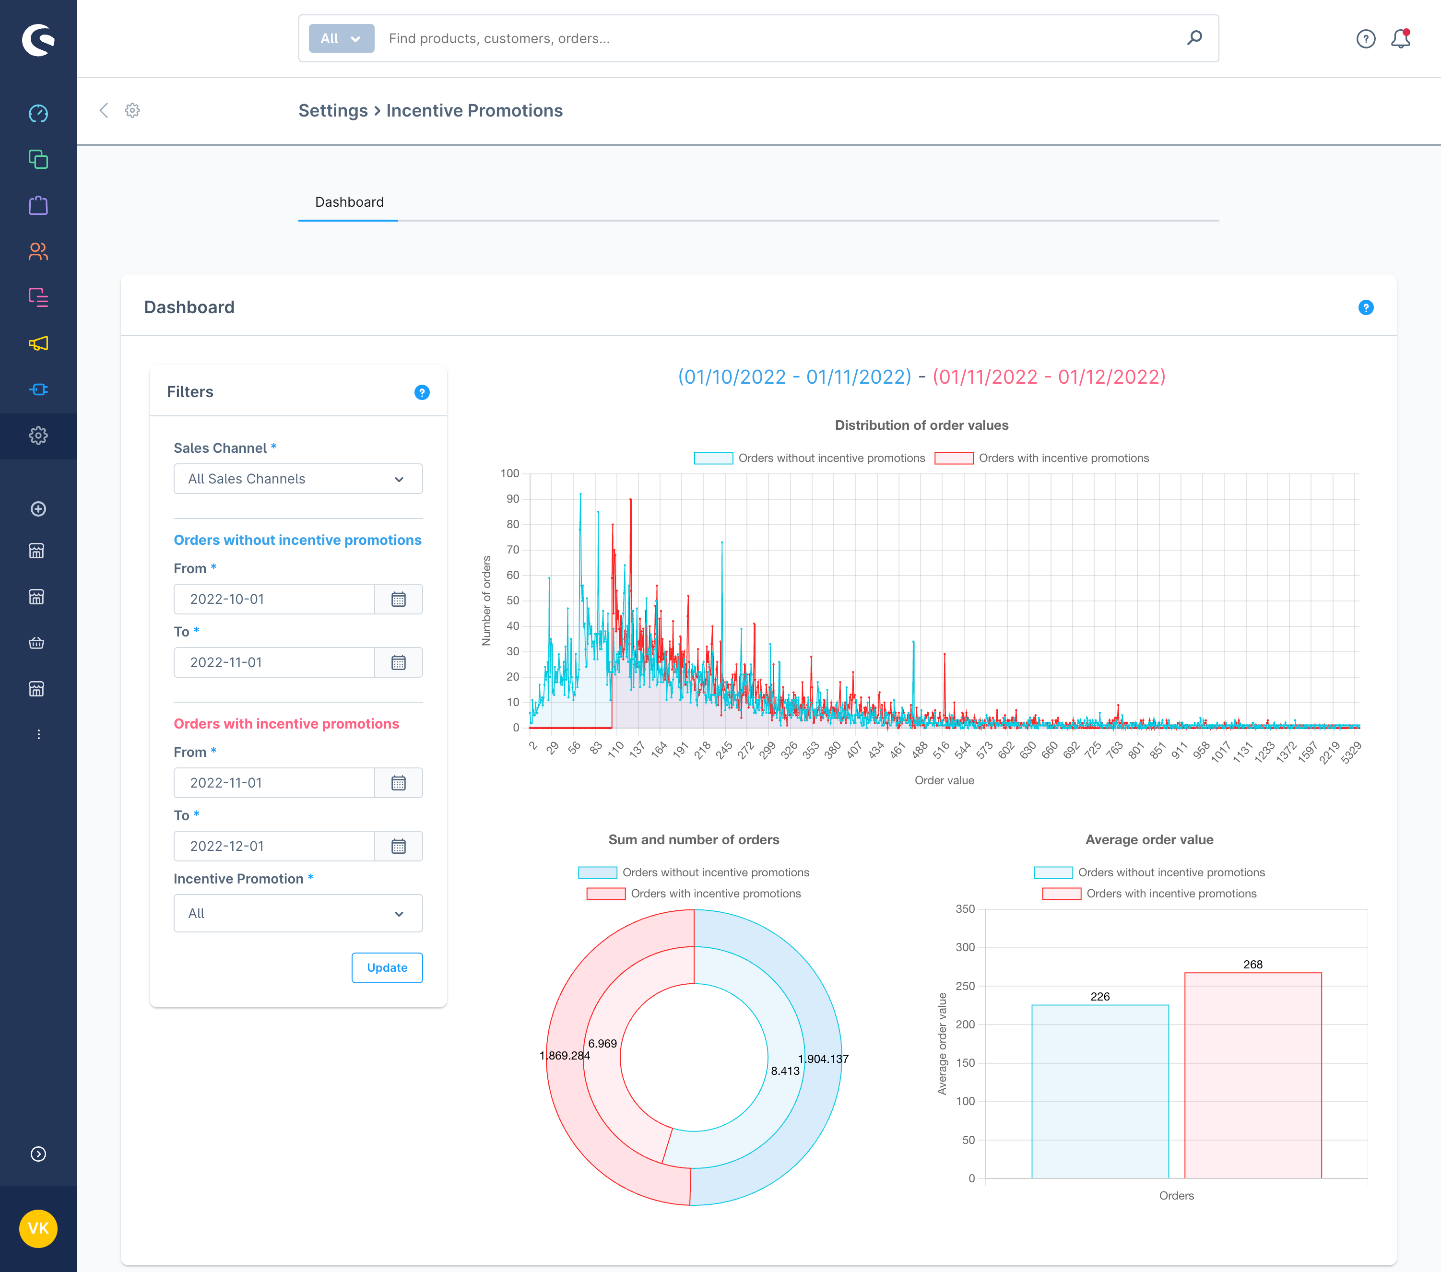The image size is (1441, 1272).
Task: Open the Settings gear in sidebar
Action: [38, 436]
